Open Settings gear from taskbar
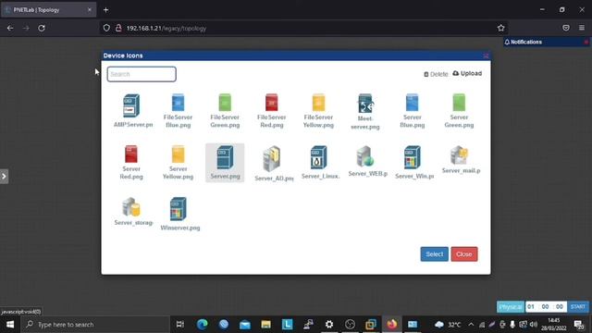 [329, 325]
